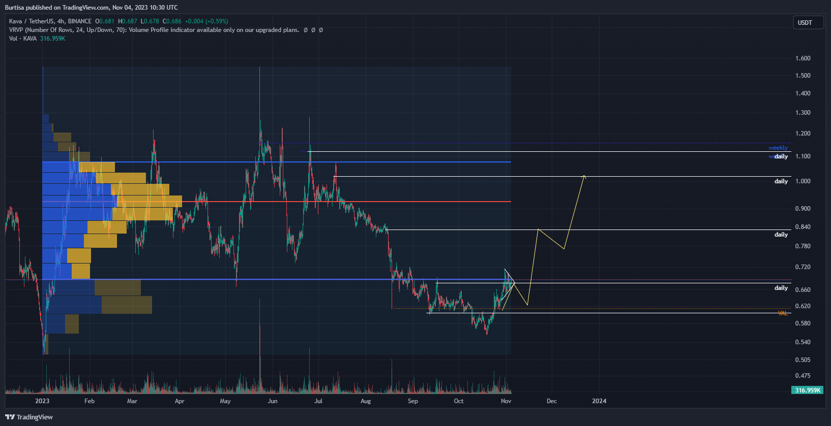
Task: Click the 1.400 price axis label
Action: [x=803, y=93]
